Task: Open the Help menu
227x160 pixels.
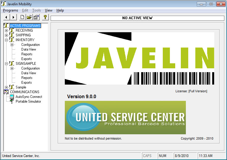Action: [60, 10]
